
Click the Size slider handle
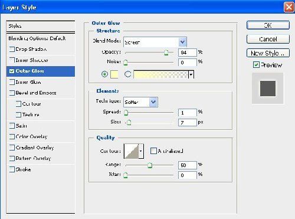pyautogui.click(x=129, y=122)
